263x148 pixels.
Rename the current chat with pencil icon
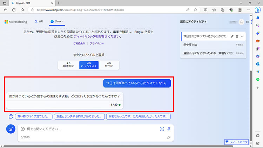click(x=232, y=36)
